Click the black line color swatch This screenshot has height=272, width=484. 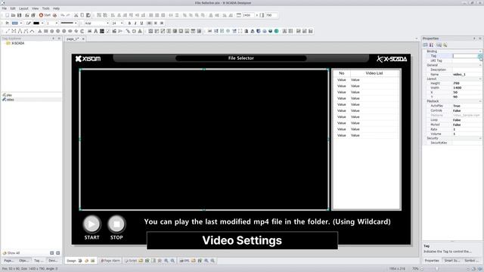[x=36, y=23]
